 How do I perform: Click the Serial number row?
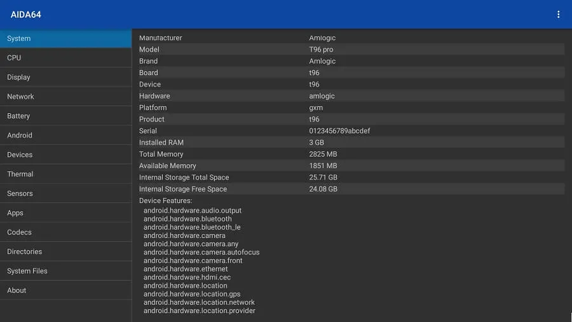click(351, 131)
